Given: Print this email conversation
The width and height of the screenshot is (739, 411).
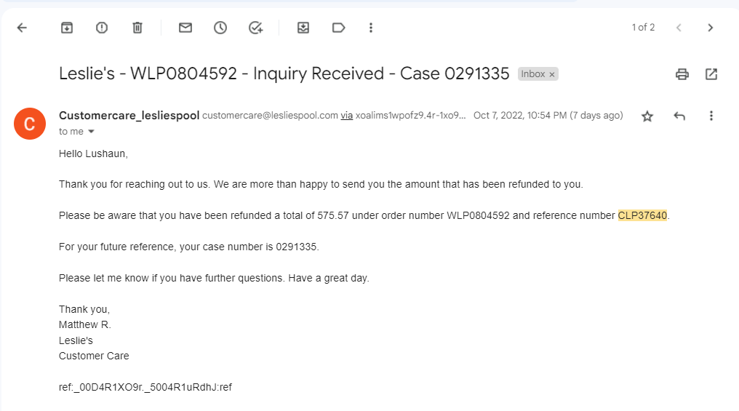Looking at the screenshot, I should (682, 74).
